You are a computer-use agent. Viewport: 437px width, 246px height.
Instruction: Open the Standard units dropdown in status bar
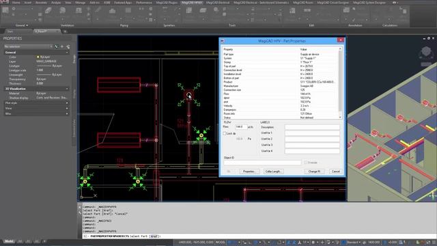[353, 242]
